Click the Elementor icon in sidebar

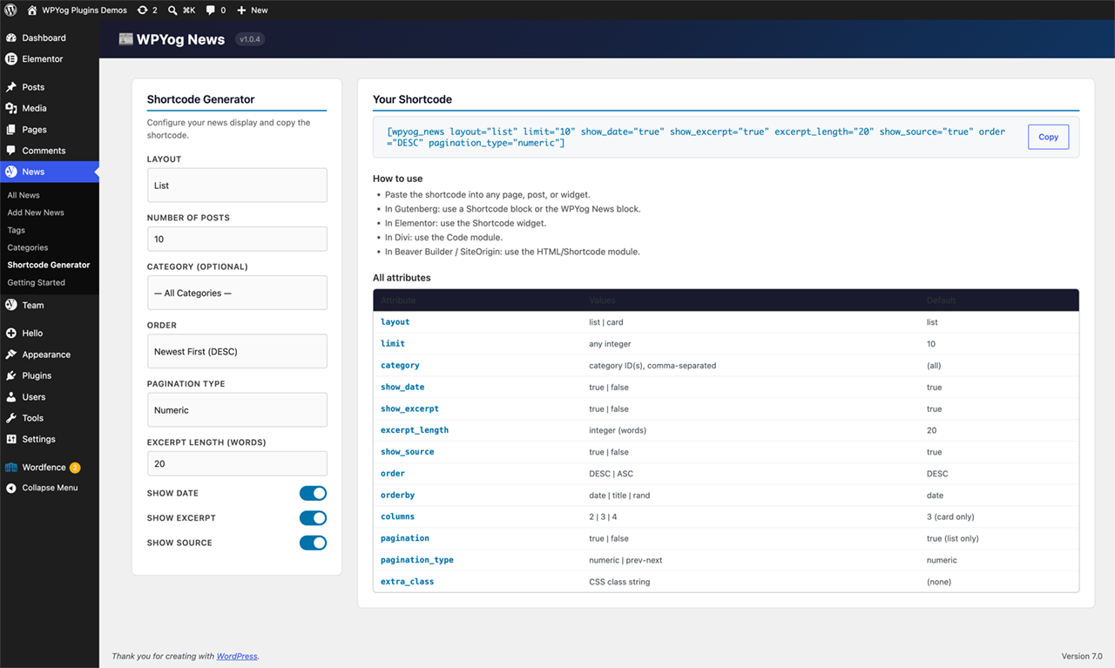[11, 59]
